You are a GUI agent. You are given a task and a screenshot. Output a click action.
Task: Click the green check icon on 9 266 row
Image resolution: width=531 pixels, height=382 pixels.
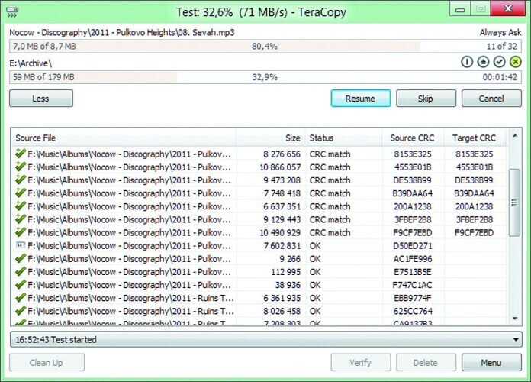click(x=21, y=258)
